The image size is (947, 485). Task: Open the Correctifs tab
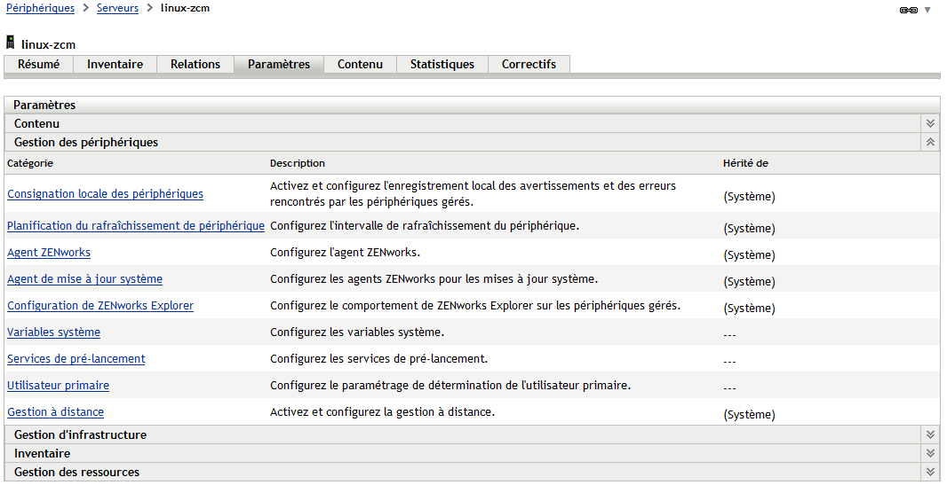click(529, 65)
